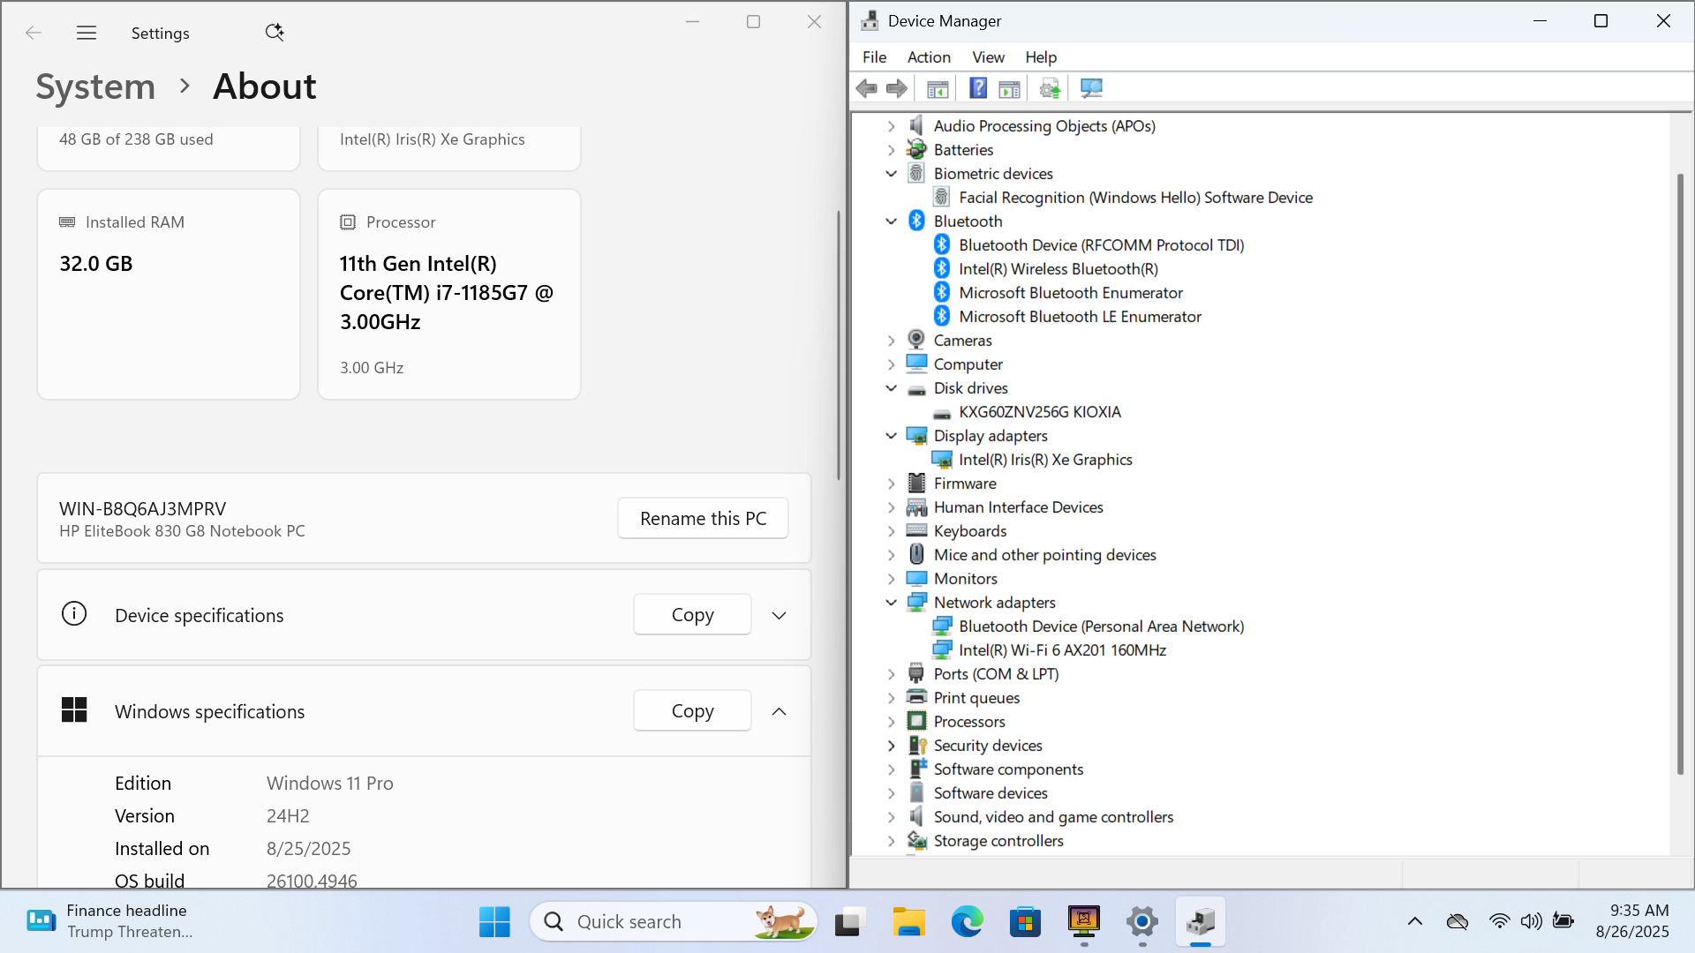This screenshot has width=1695, height=953.
Task: Expand the Batteries category
Action: pyautogui.click(x=892, y=150)
